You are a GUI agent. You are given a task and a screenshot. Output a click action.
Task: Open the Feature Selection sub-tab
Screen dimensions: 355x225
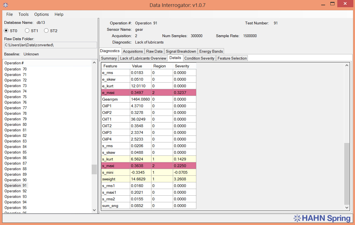(232, 58)
